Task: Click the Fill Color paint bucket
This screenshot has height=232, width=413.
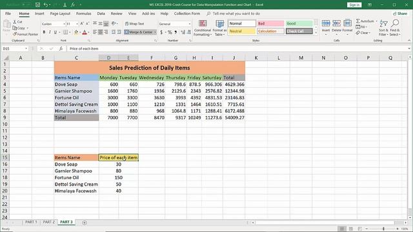Action: 76,32
